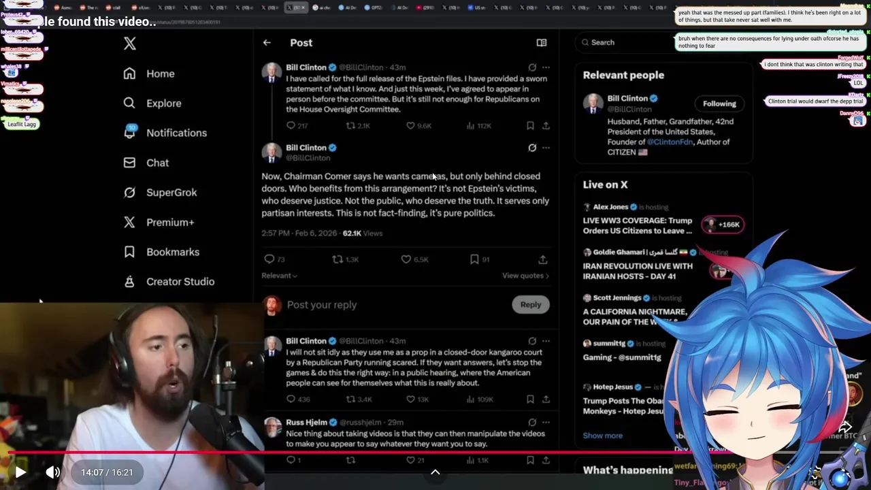The image size is (871, 490).
Task: Click Grok icon on Epstein files tweet
Action: click(532, 67)
